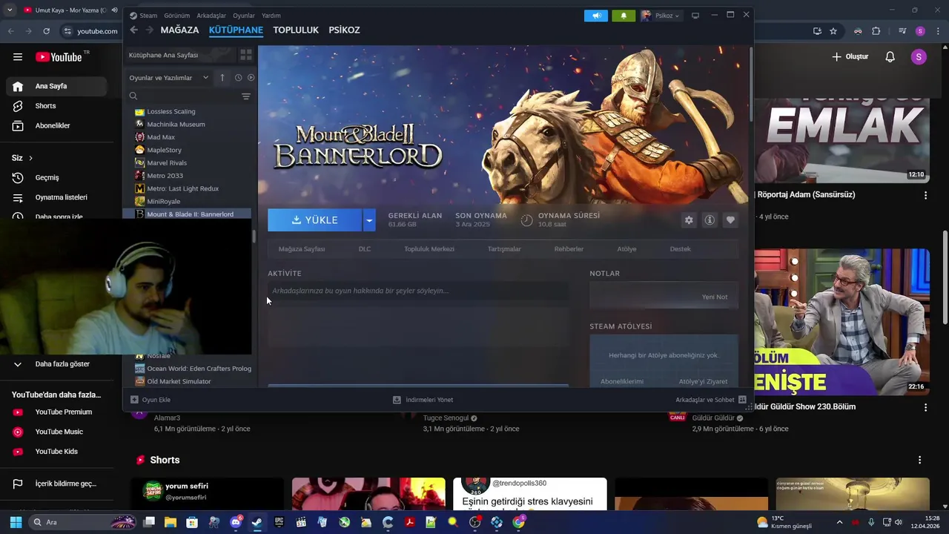Open options for Güldür Güldür Show video
Viewport: 949px width, 534px height.
click(925, 407)
